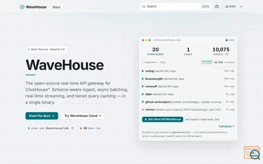Click the browser-inspect widget icon at bottom right

252,153
